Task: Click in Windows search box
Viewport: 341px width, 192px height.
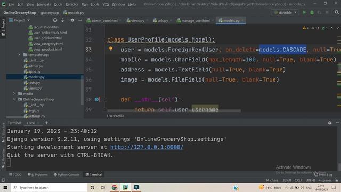Action: tap(49, 187)
